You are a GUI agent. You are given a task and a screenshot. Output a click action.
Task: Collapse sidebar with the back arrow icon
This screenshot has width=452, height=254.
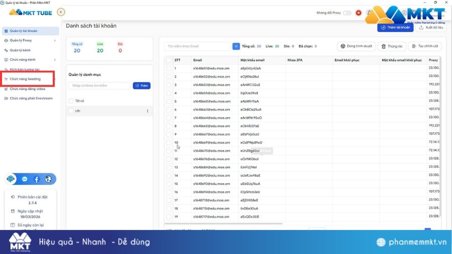(61, 12)
